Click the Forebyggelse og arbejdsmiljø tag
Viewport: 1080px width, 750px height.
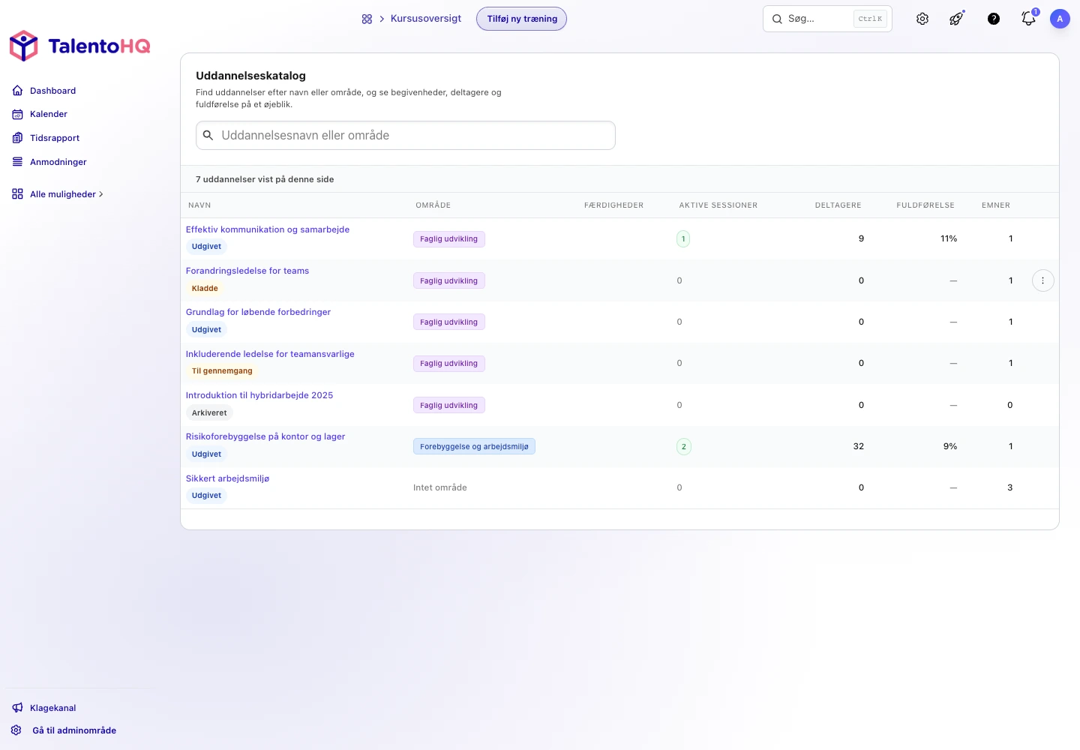[x=474, y=447]
